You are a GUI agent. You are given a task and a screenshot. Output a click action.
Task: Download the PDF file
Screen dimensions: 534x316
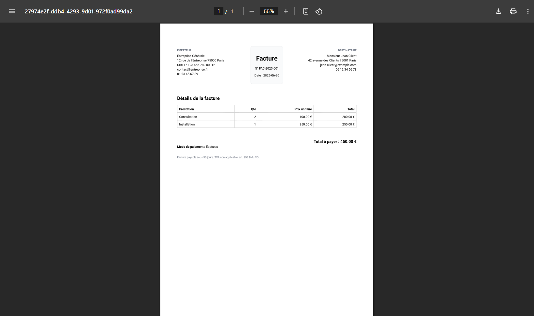(x=498, y=11)
